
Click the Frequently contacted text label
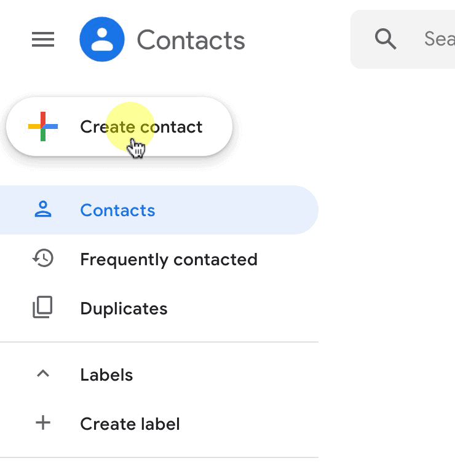pyautogui.click(x=169, y=260)
